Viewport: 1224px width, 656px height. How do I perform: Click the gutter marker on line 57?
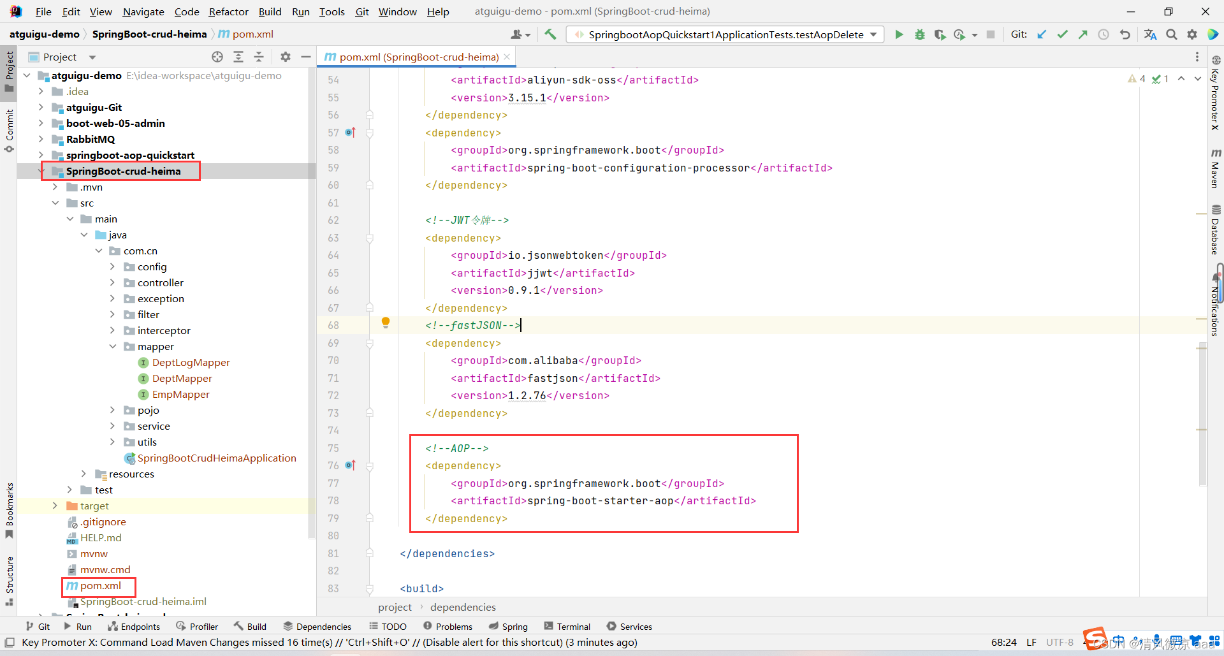click(x=350, y=133)
